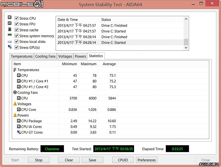The image size is (221, 167).
Task: Switch to the Temperatures tab
Action: [21, 56]
